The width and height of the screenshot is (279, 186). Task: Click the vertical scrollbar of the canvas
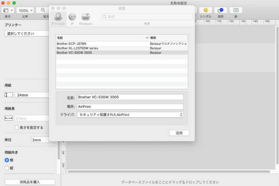click(277, 95)
